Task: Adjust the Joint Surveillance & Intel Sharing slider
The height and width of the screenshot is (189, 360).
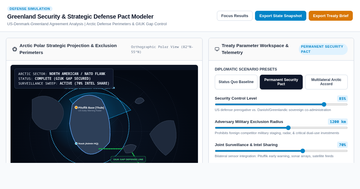Action: [x=281, y=151]
